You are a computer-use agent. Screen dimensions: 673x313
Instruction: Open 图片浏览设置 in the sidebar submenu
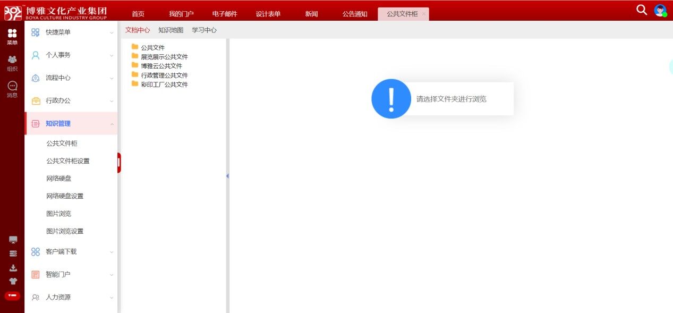[x=65, y=231]
